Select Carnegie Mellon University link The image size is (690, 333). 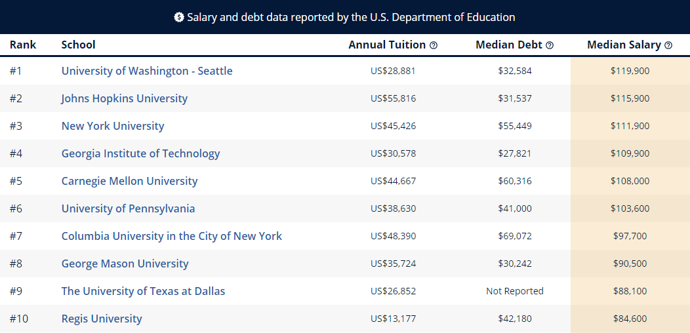129,181
